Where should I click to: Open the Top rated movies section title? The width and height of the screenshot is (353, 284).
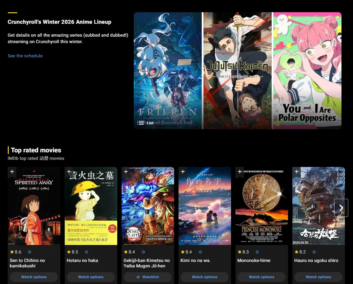point(36,150)
